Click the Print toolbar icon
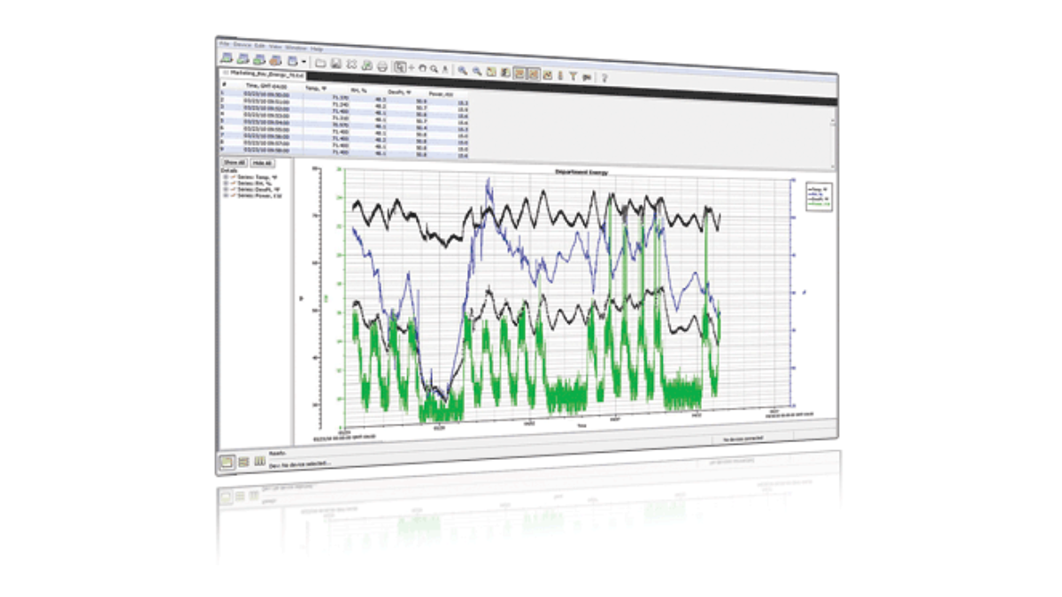The height and width of the screenshot is (597, 1062). coord(382,66)
